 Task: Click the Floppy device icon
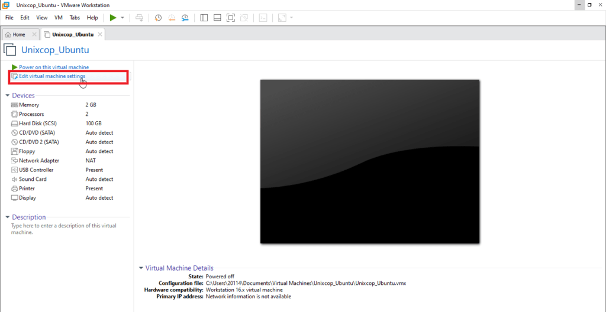15,151
